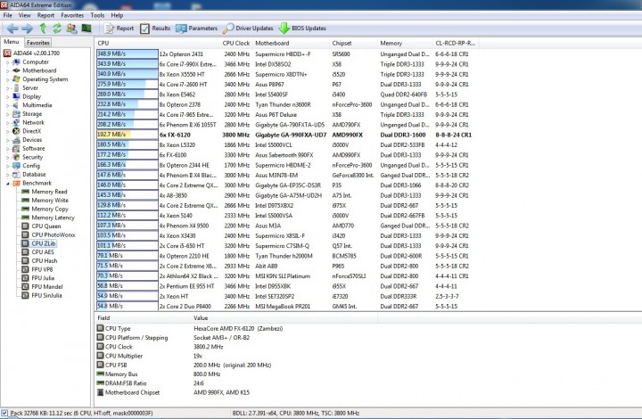
Task: Click the users icon in toolbar
Action: 71,29
